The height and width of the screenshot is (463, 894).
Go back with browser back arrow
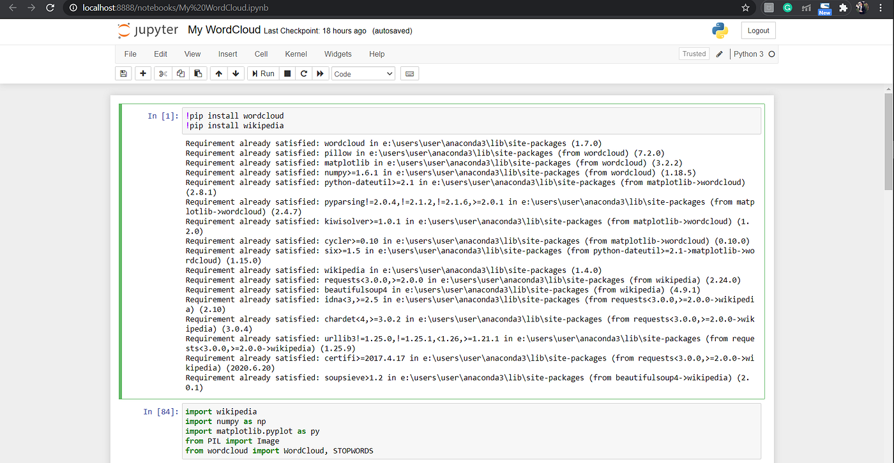pyautogui.click(x=13, y=8)
